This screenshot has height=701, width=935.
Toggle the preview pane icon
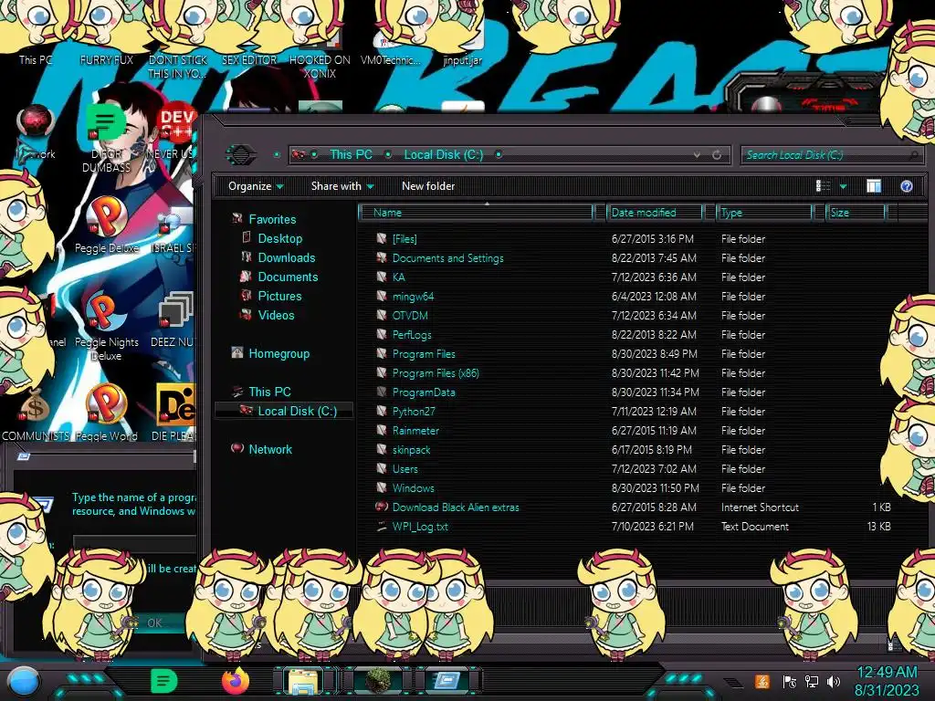point(874,186)
